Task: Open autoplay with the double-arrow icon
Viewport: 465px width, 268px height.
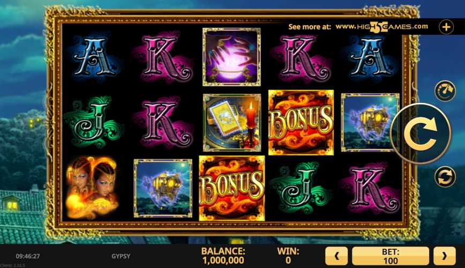Action: [445, 176]
